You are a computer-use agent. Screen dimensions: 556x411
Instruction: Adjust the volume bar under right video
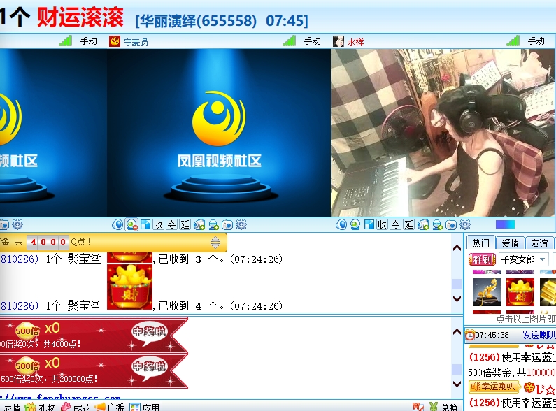pyautogui.click(x=505, y=224)
